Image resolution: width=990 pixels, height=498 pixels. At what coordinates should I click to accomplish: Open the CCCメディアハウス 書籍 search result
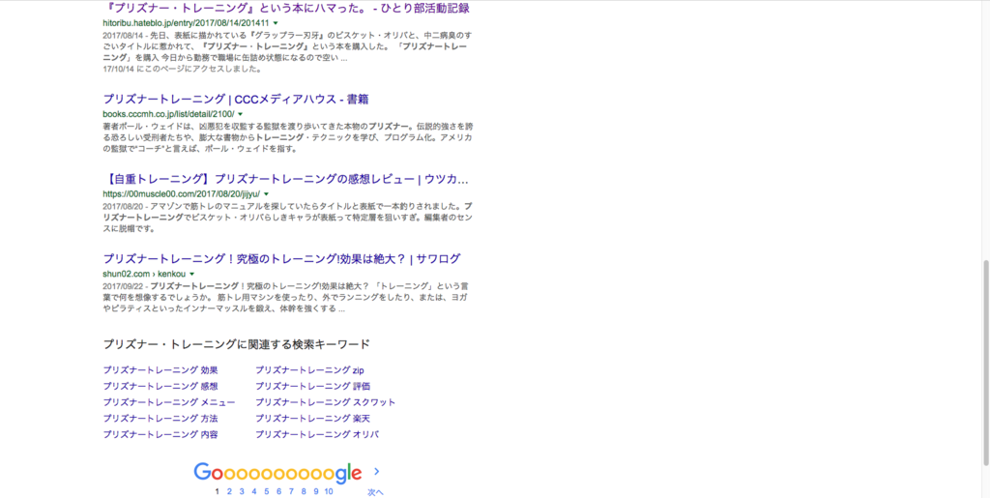[236, 99]
